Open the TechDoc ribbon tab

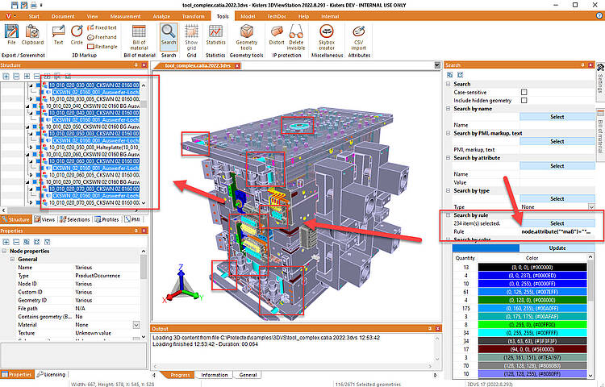click(277, 16)
